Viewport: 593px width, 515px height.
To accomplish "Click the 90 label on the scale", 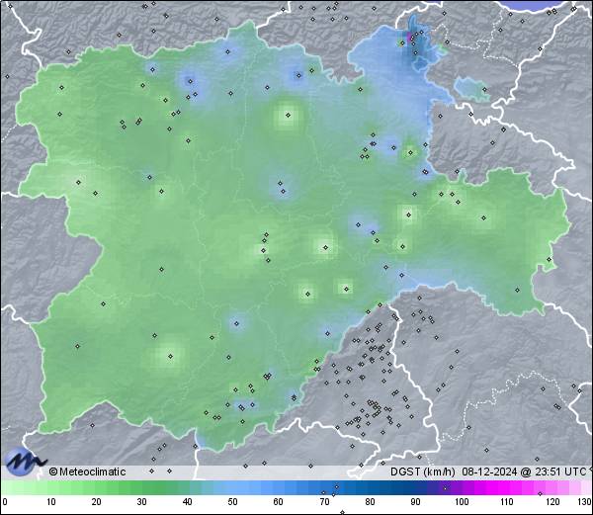I will coord(415,502).
